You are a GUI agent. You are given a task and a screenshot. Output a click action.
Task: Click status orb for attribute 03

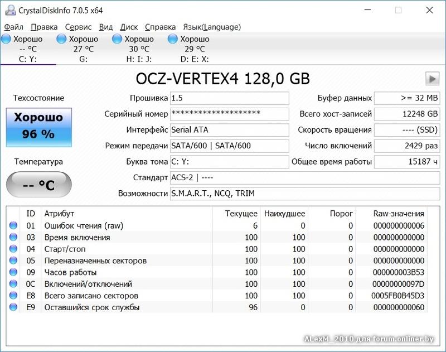click(13, 237)
